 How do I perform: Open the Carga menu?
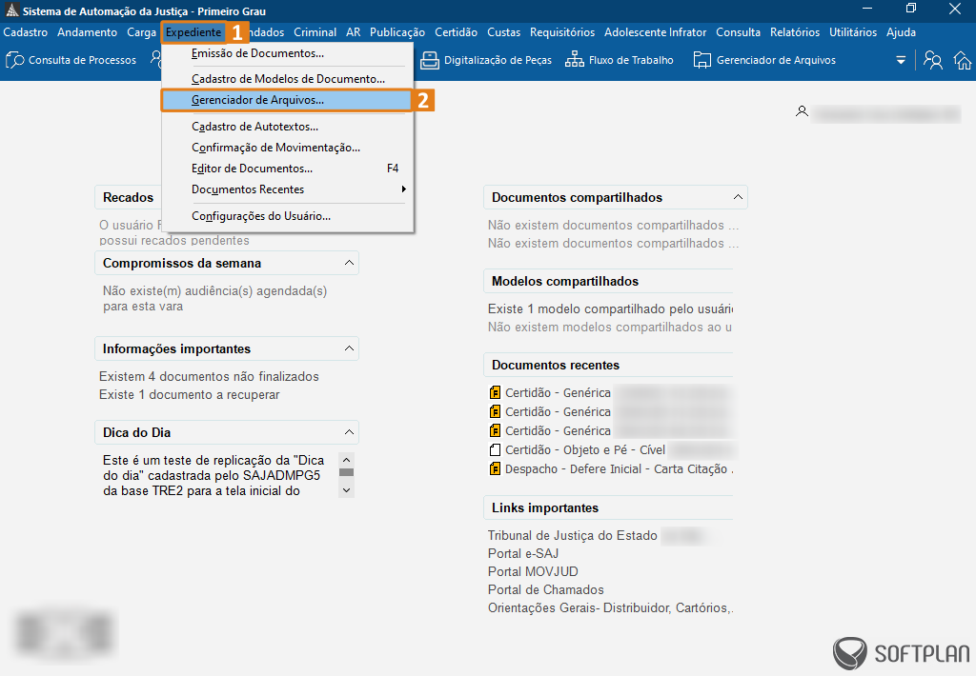[x=141, y=32]
